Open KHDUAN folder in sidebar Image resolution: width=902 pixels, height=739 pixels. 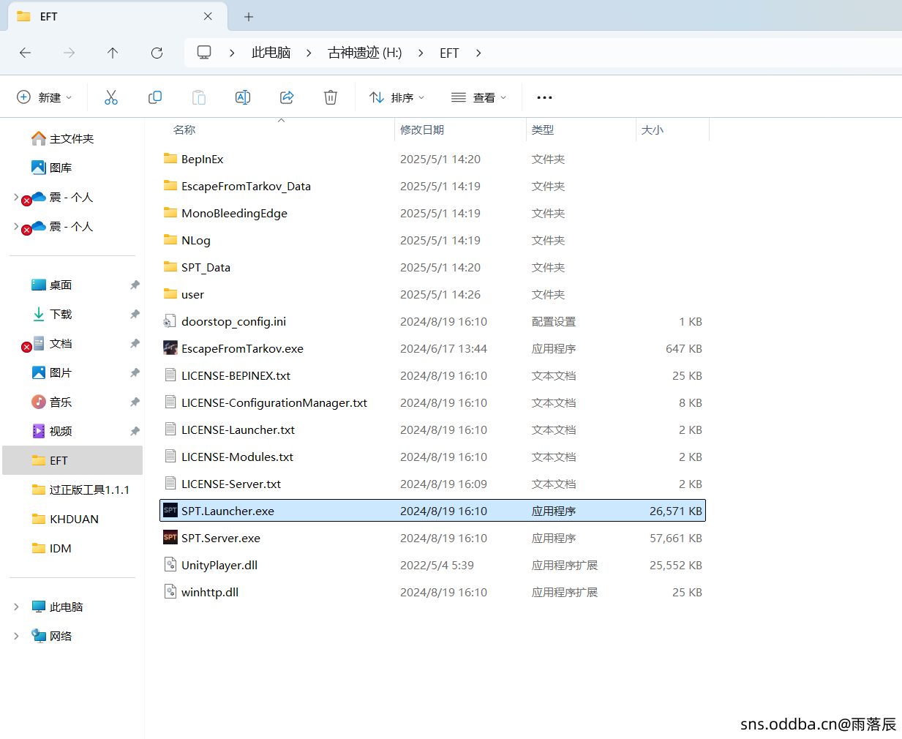point(65,519)
